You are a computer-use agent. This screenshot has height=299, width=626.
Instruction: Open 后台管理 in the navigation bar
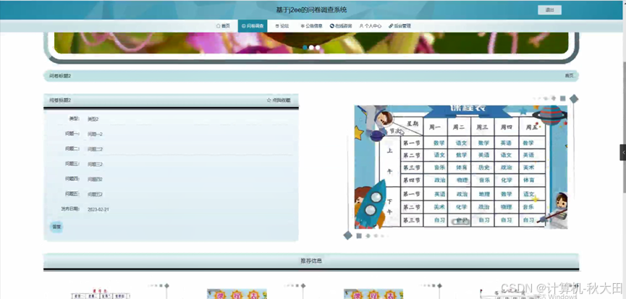click(399, 26)
